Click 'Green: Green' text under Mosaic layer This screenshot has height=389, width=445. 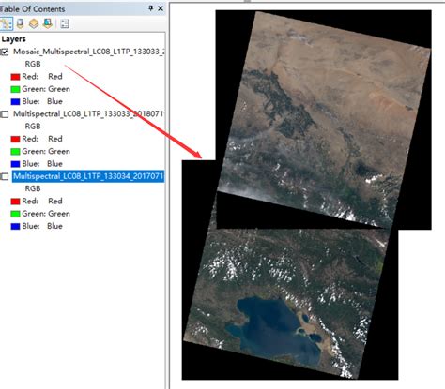(x=46, y=89)
